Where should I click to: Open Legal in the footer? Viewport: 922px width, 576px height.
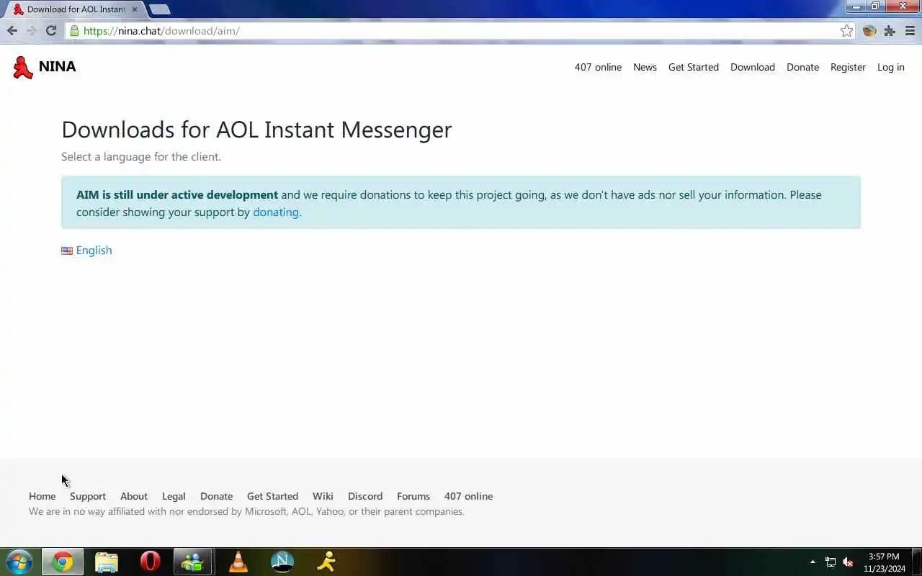[x=174, y=496]
